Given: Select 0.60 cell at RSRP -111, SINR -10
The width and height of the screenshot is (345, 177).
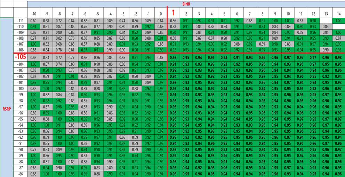Looking at the screenshot, I should point(34,21).
